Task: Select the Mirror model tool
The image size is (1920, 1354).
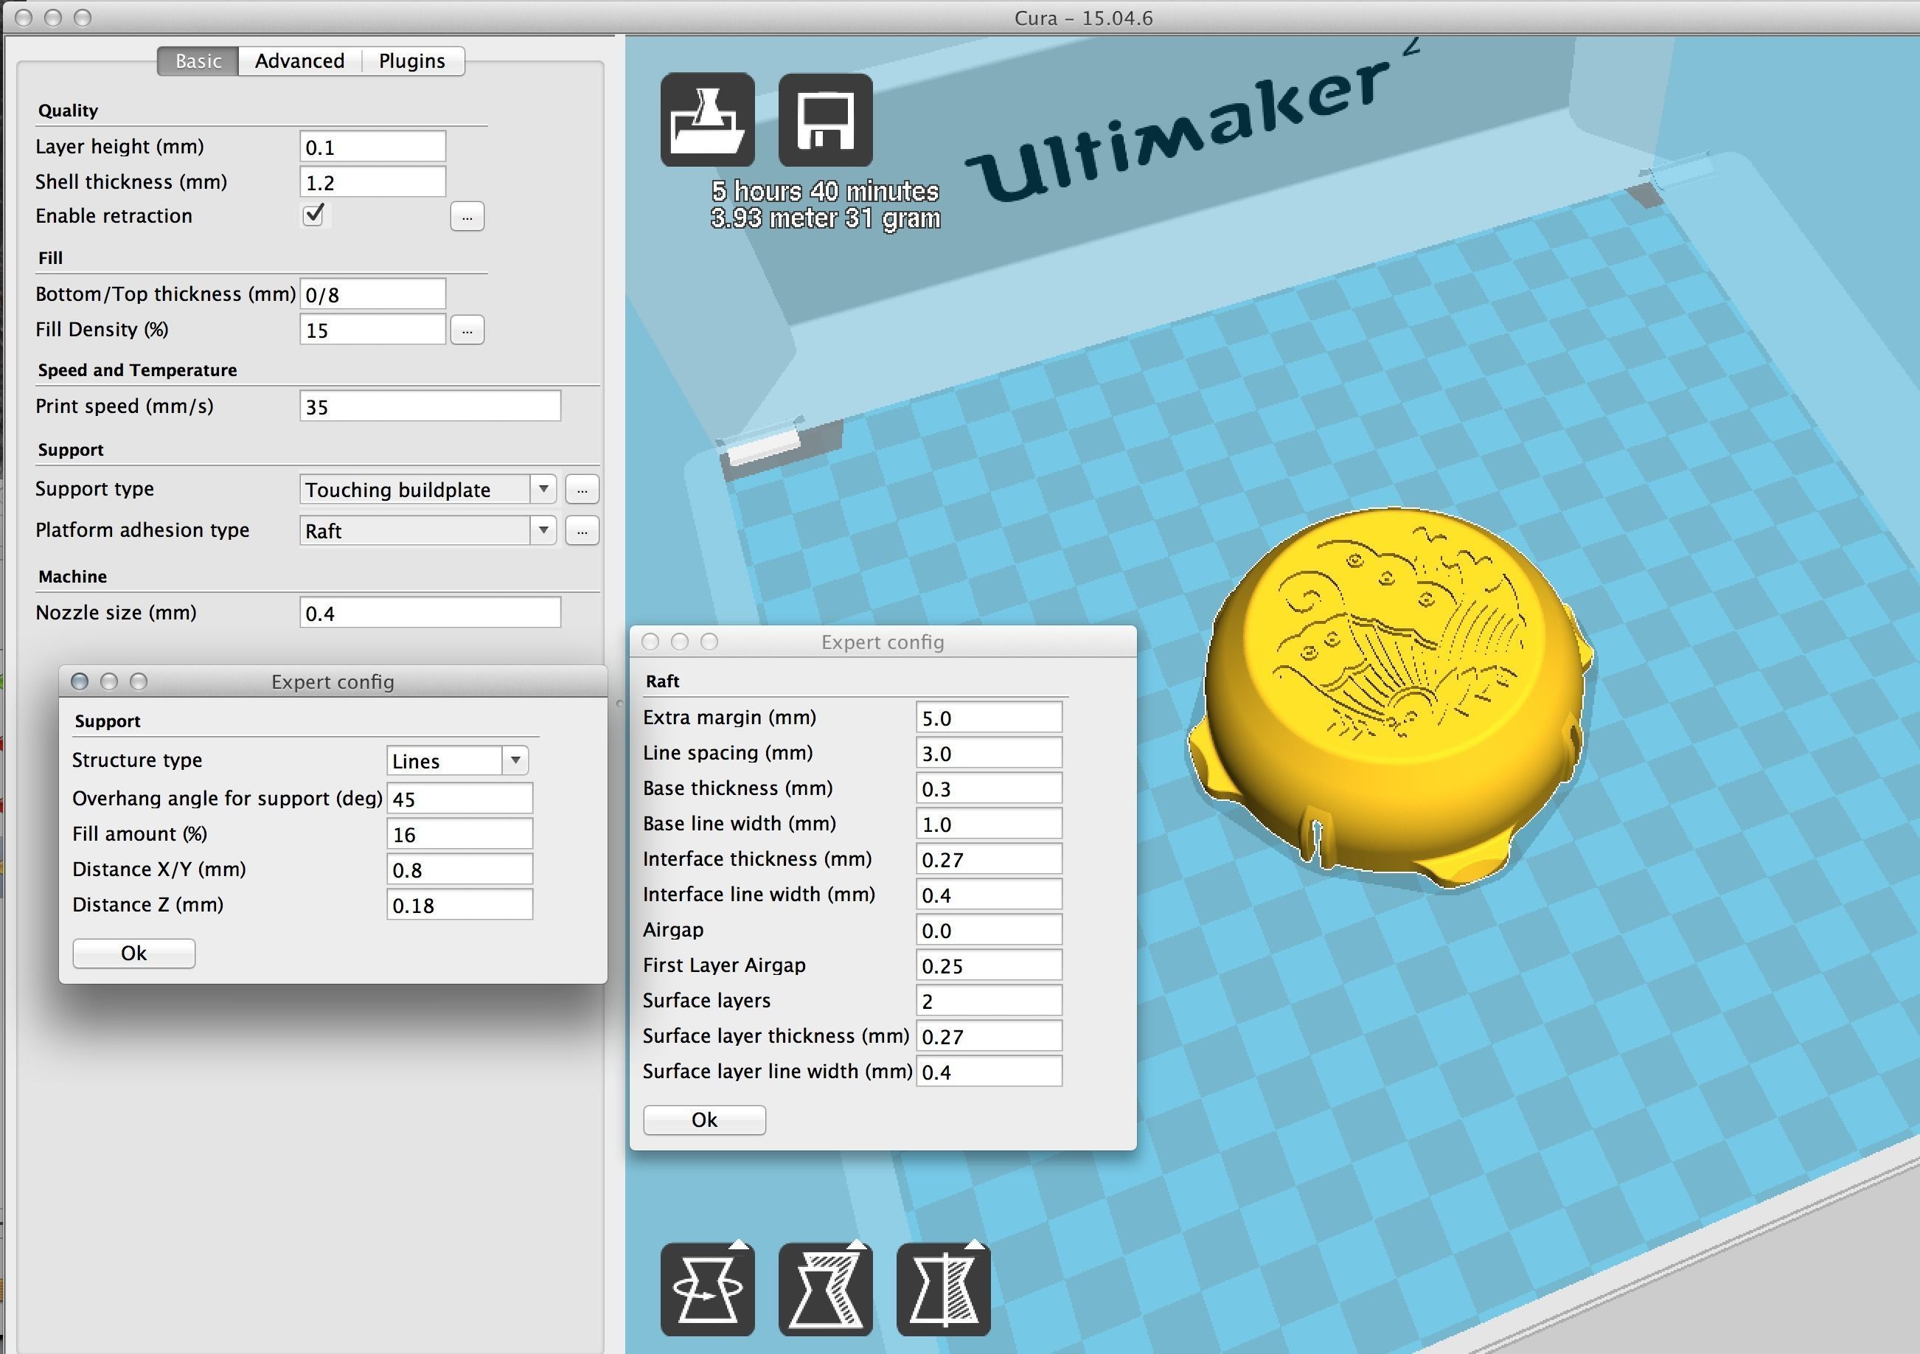Action: (x=942, y=1289)
